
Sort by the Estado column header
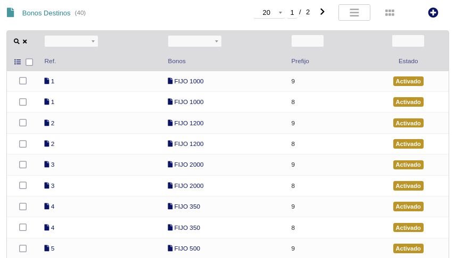point(408,61)
